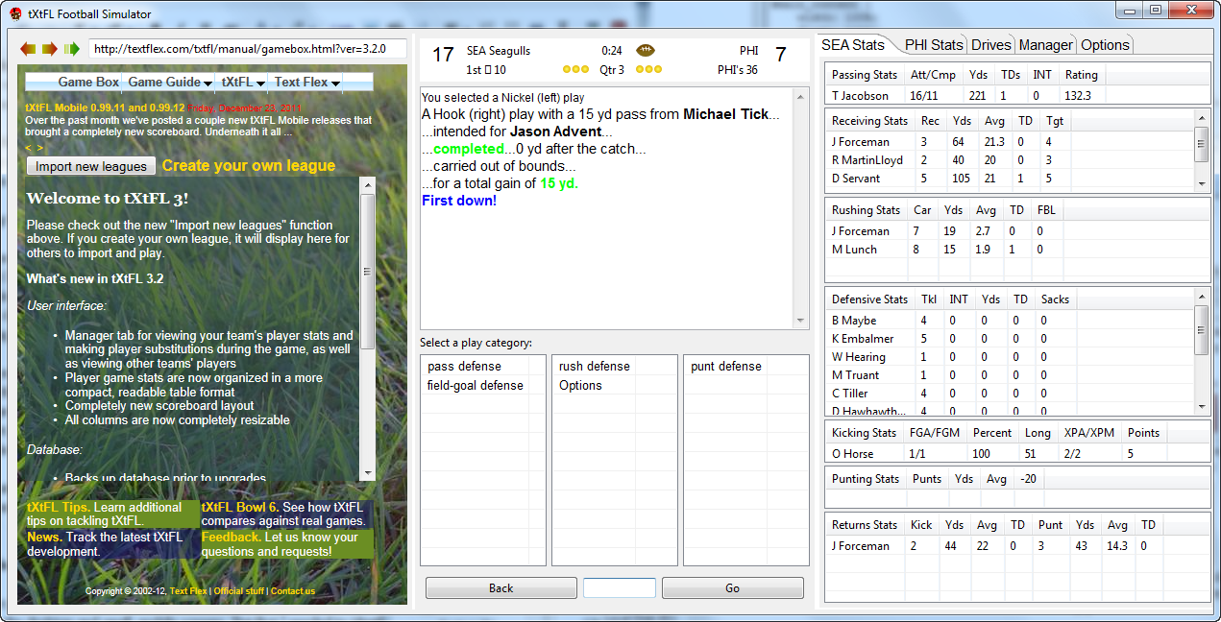This screenshot has height=622, width=1221.
Task: Click Create your own league link
Action: point(249,165)
